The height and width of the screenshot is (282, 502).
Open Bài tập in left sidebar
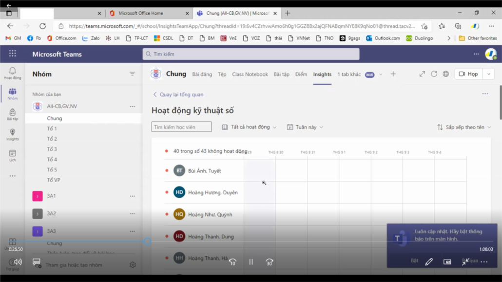coord(12,114)
